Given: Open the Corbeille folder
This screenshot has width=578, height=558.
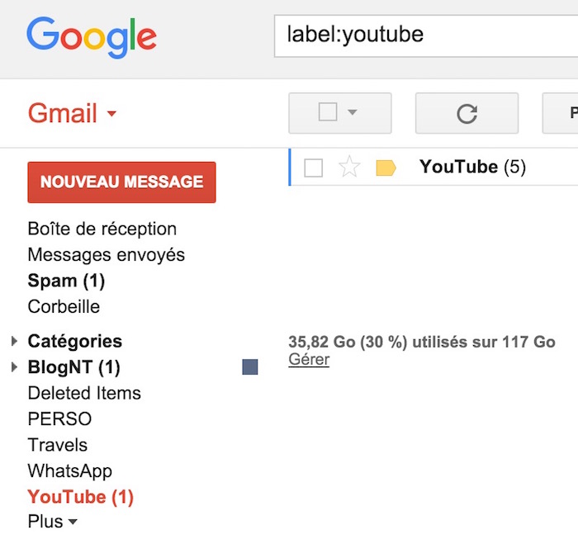Looking at the screenshot, I should point(64,307).
